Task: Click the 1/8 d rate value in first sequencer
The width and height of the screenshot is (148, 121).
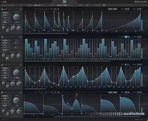Action: [x=17, y=22]
